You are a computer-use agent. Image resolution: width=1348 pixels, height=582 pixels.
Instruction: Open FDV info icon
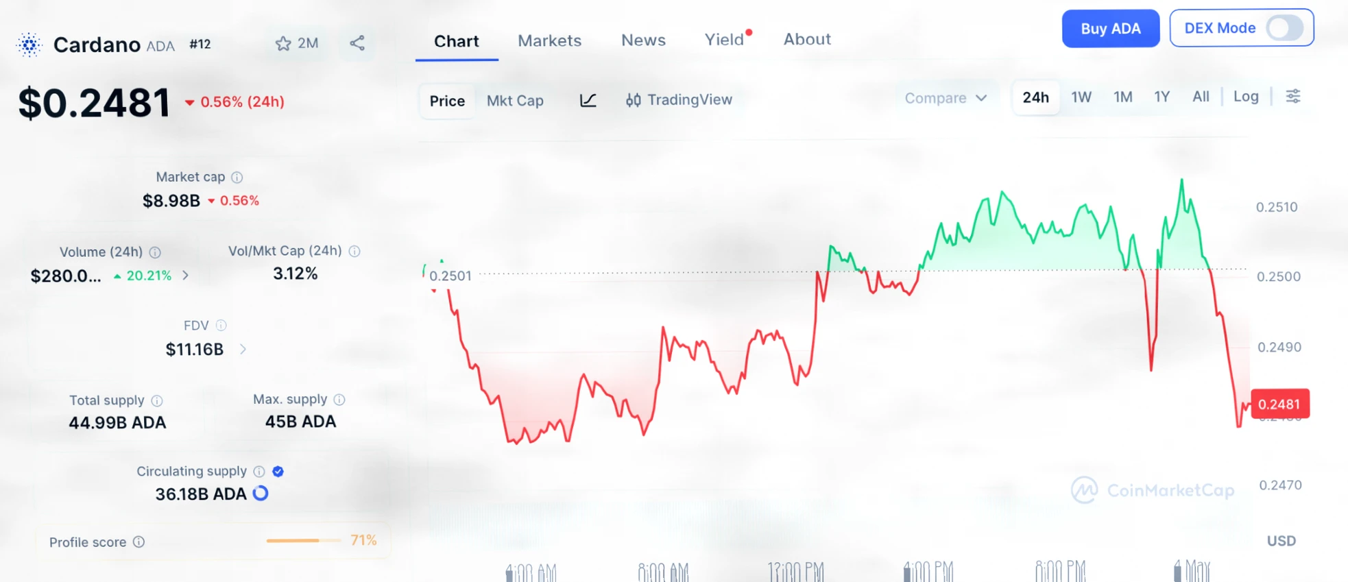pyautogui.click(x=221, y=326)
